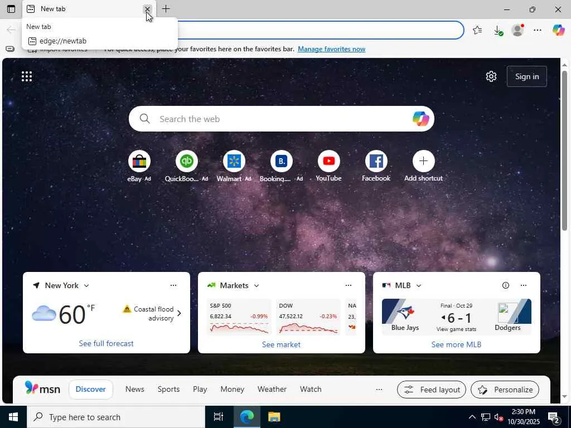
Task: Show MLB card info icon
Action: click(505, 285)
